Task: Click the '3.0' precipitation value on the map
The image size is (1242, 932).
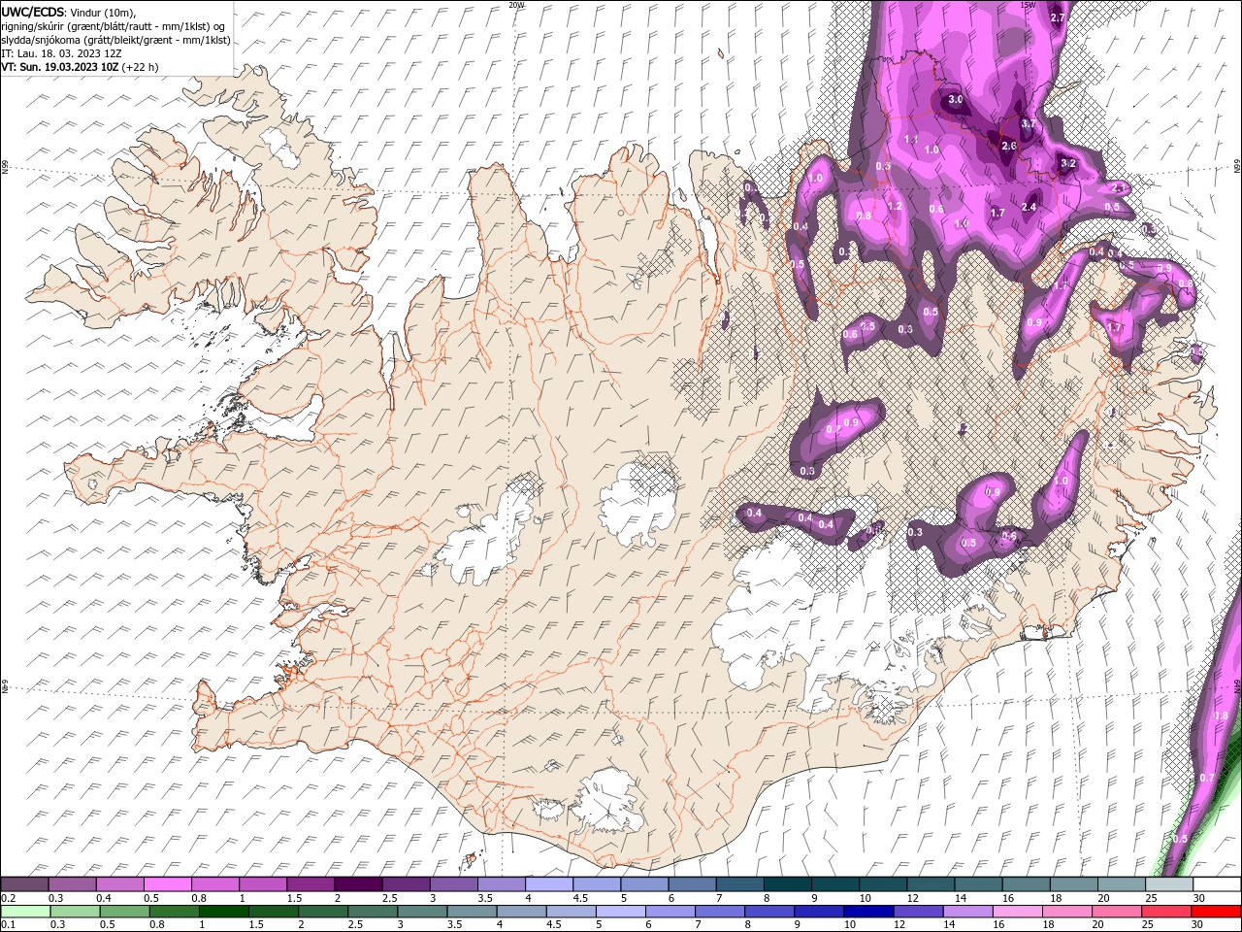Action: click(955, 99)
